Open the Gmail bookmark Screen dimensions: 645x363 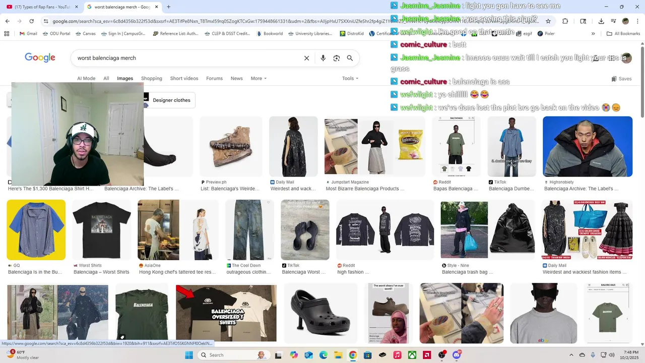28,34
